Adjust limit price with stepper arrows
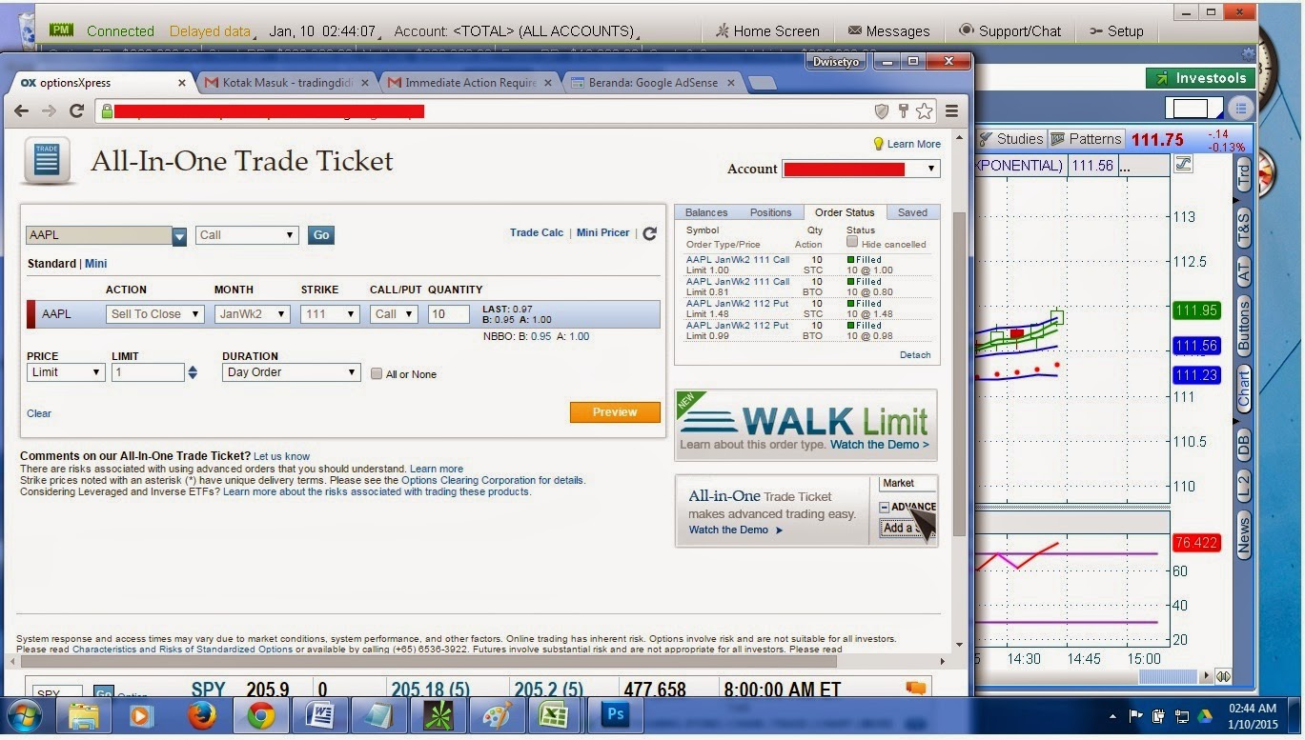This screenshot has height=740, width=1305. coord(193,373)
